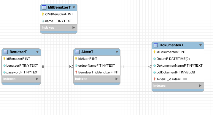Collapse the MitBenutzerT table with header arrow

pyautogui.click(x=74, y=7)
